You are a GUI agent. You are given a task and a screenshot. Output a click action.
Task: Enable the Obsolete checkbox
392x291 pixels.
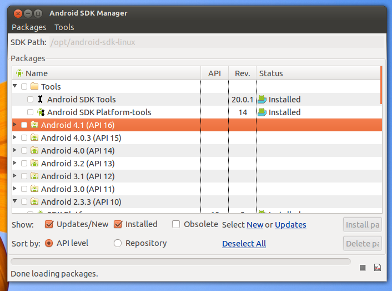[x=176, y=224]
